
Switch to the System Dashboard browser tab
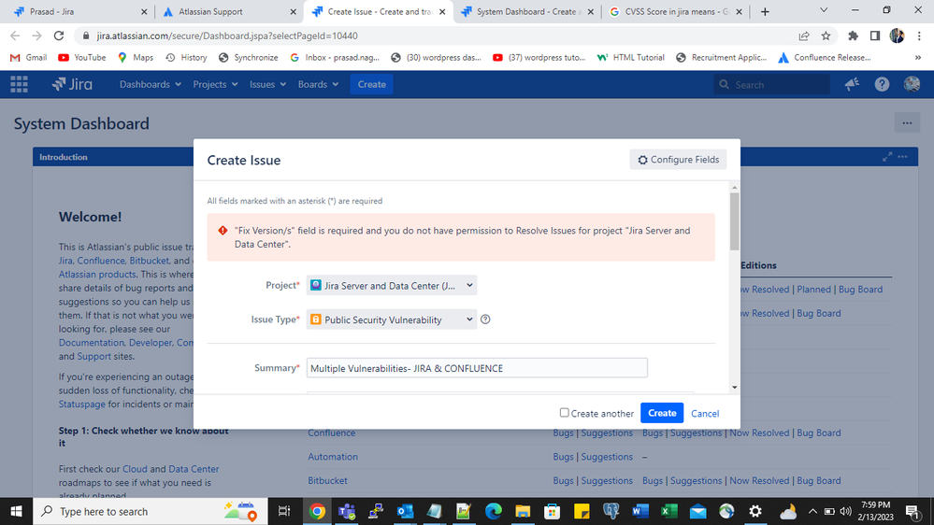coord(526,12)
